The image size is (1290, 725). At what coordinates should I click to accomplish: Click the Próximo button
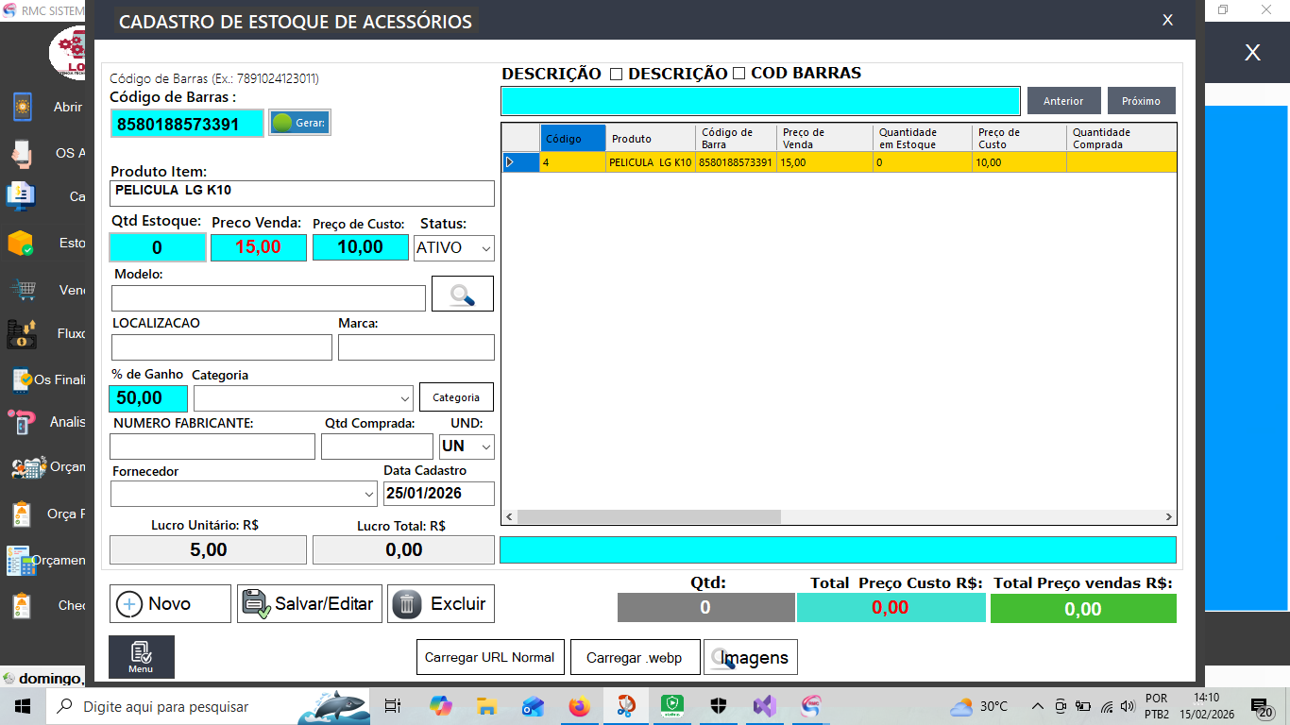pos(1141,101)
